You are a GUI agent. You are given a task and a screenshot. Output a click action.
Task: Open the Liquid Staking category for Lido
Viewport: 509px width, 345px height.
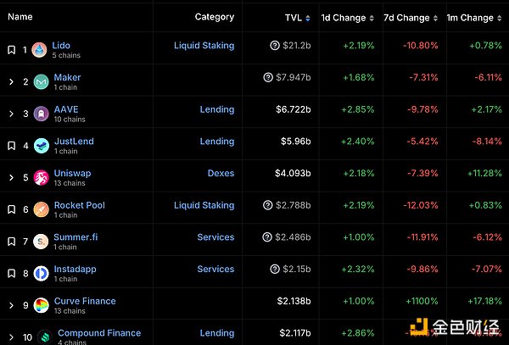pyautogui.click(x=204, y=46)
